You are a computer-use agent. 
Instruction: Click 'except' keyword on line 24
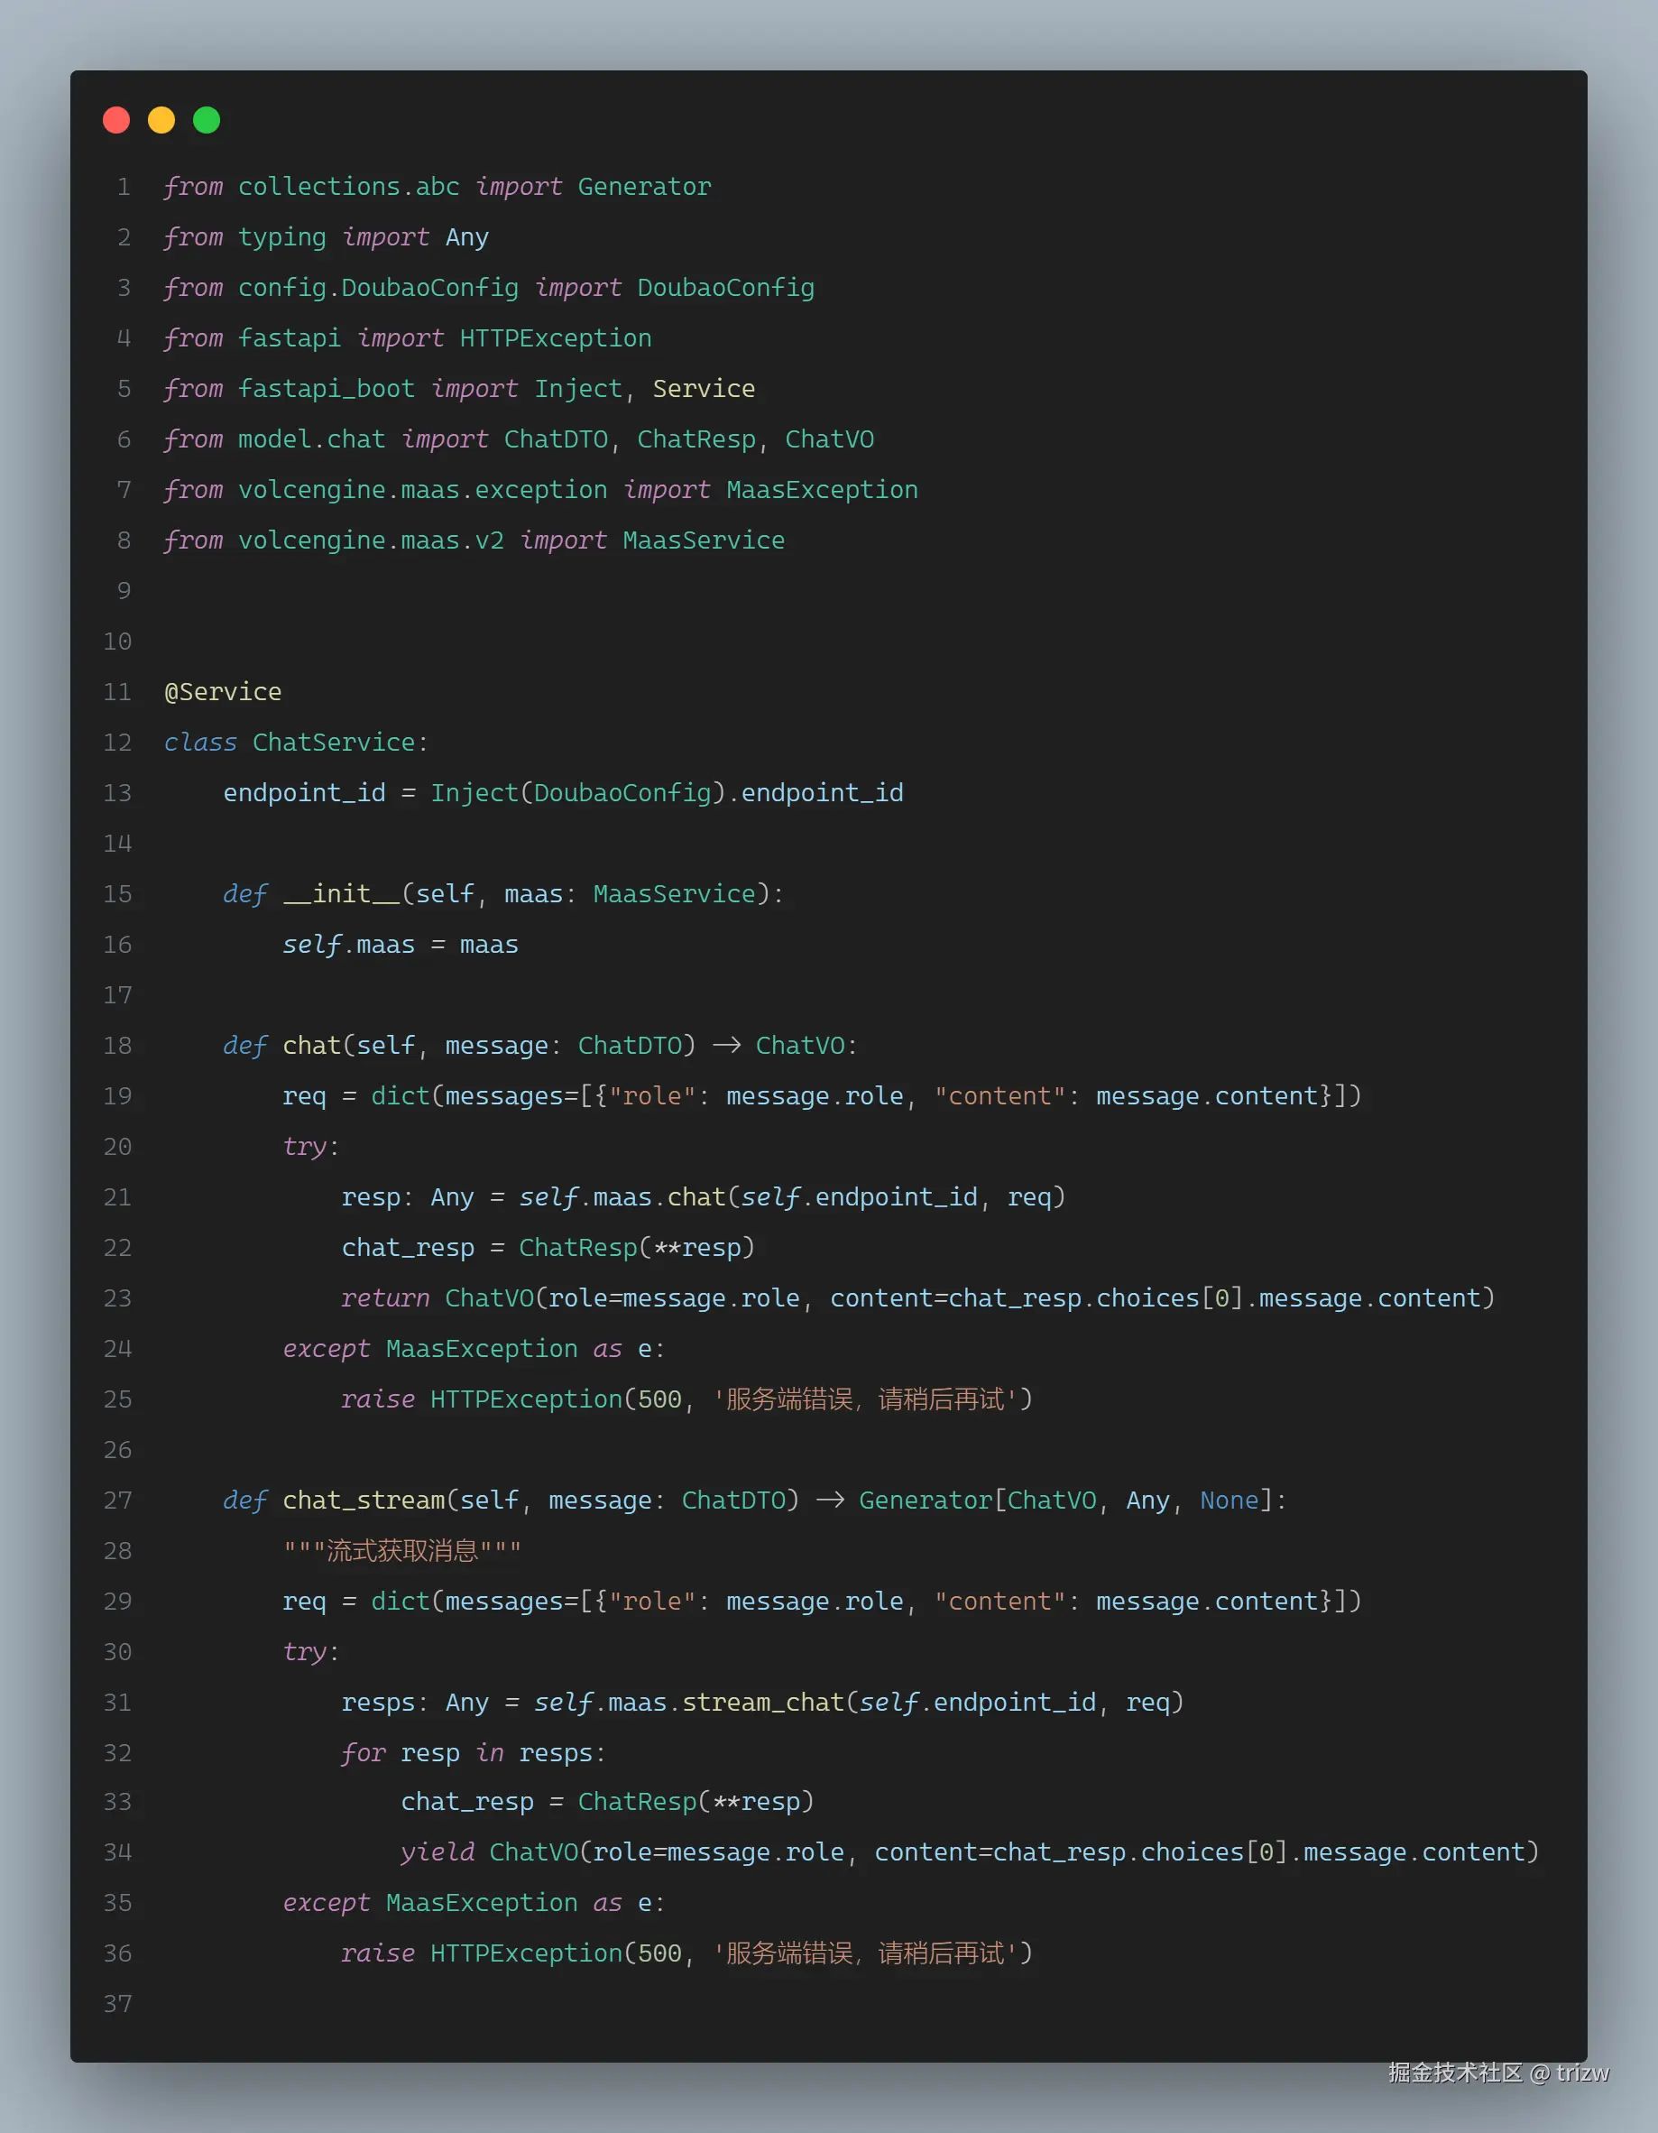click(x=327, y=1350)
